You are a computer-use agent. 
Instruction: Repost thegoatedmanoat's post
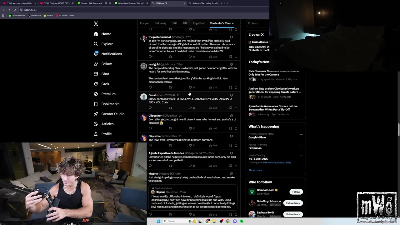coord(170,57)
